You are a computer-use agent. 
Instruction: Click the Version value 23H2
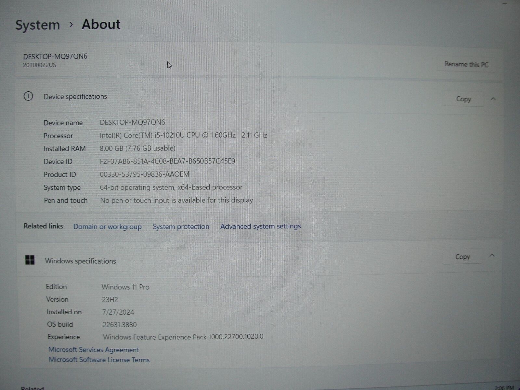(110, 300)
